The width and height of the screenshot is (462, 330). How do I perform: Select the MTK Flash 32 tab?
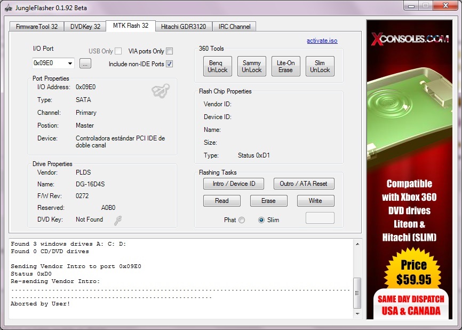click(x=131, y=26)
